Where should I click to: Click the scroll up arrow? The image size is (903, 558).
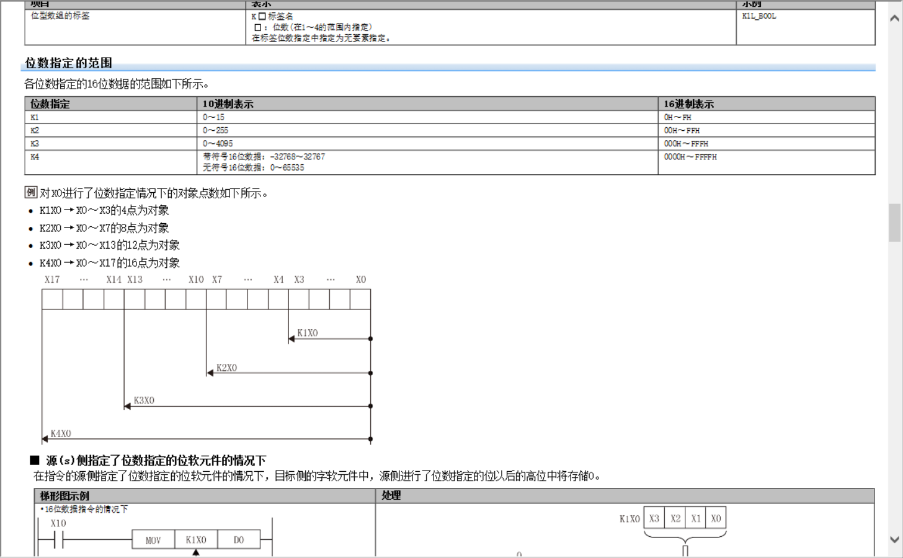point(894,18)
